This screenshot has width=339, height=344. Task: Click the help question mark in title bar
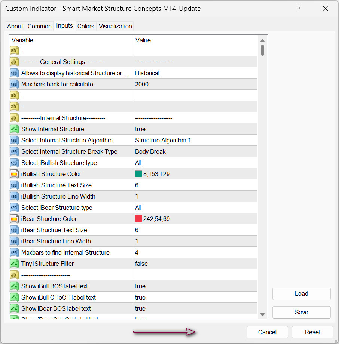click(299, 9)
